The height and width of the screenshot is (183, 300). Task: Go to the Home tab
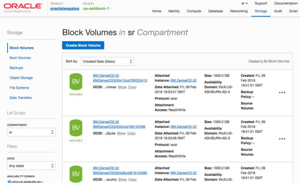157,11
